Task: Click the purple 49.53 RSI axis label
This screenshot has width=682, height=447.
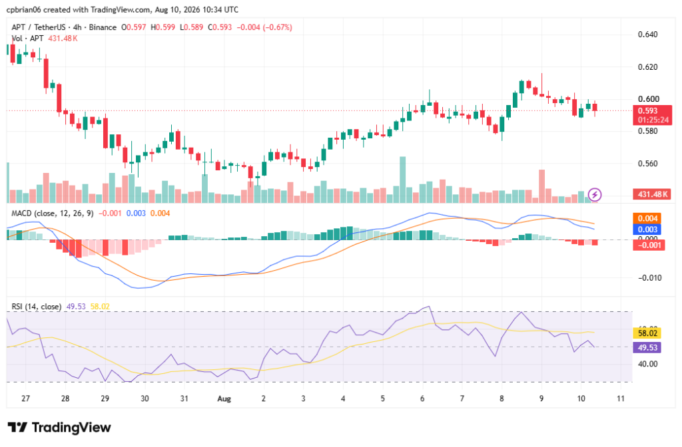Action: (647, 347)
